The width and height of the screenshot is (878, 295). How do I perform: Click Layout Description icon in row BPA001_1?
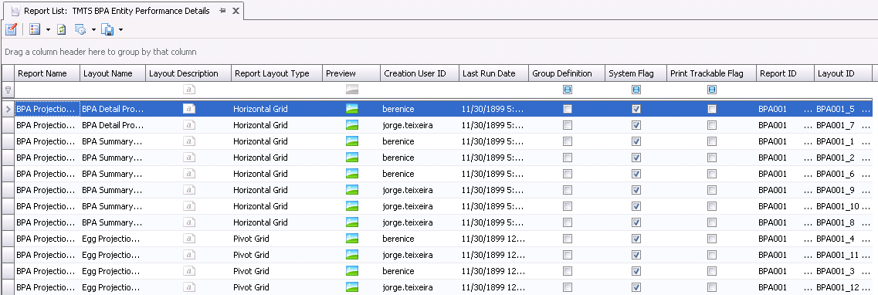[x=189, y=141]
